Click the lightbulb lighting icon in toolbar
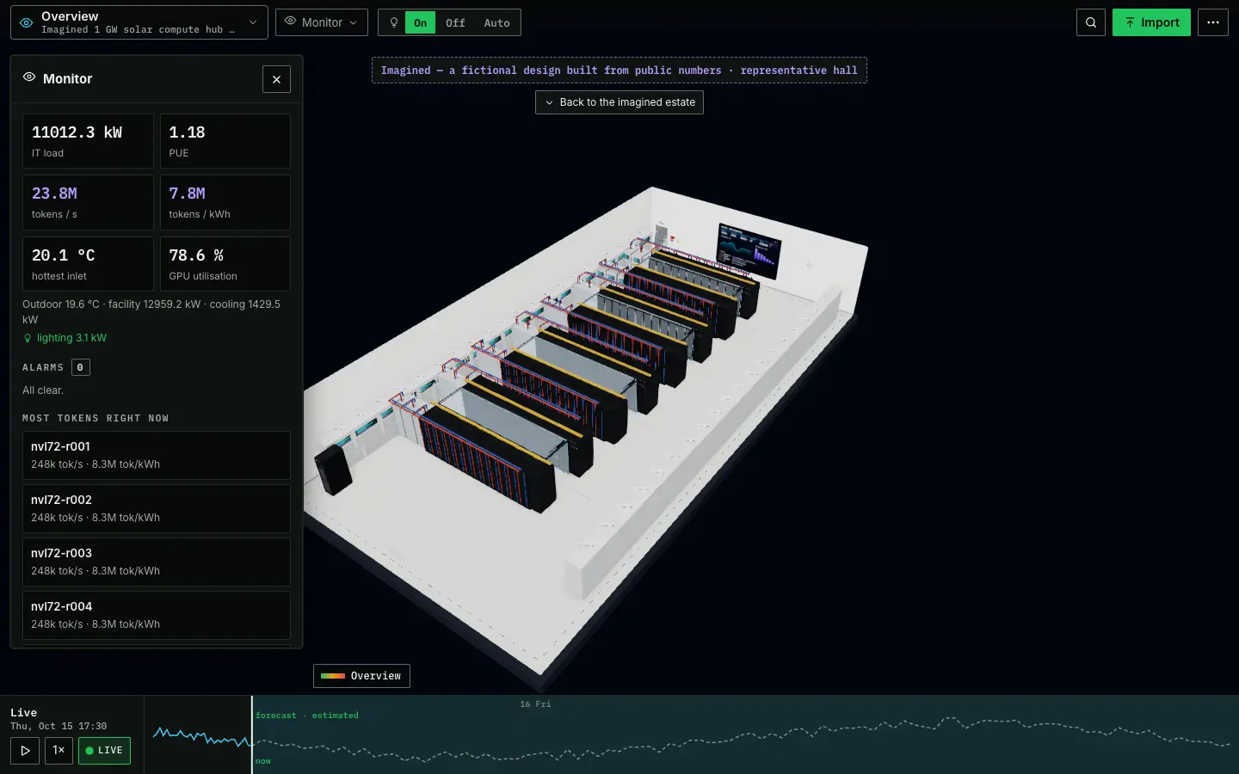 pyautogui.click(x=393, y=22)
